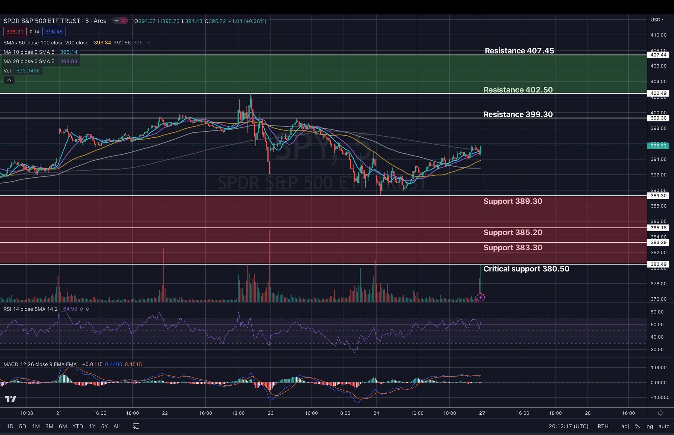Toggle the log scale mode
674x435 pixels.
[x=649, y=426]
